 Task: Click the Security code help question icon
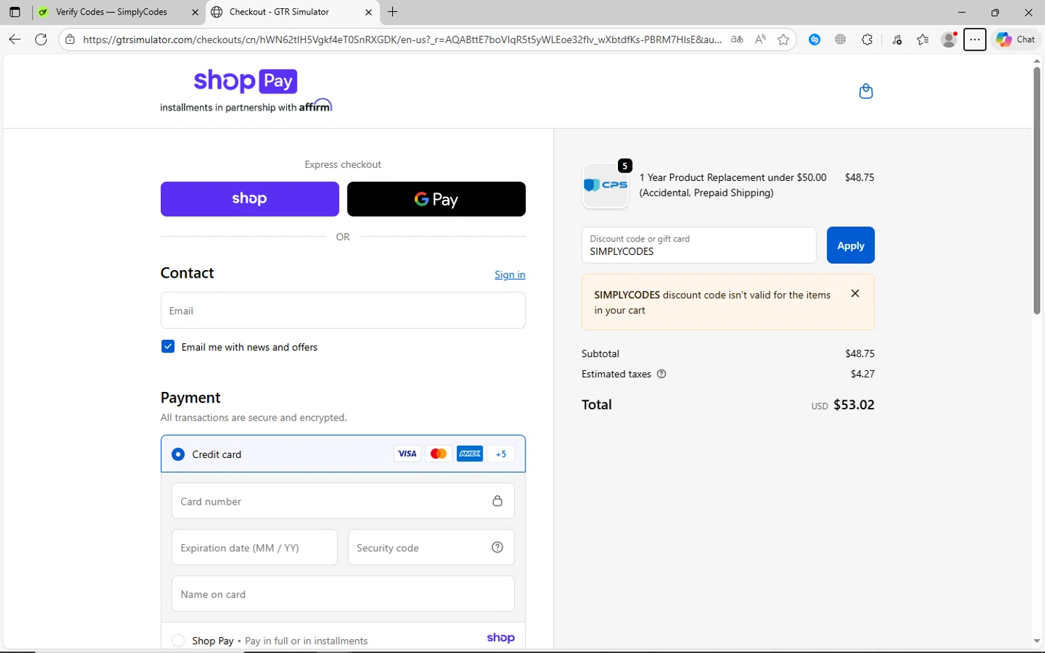pyautogui.click(x=497, y=547)
